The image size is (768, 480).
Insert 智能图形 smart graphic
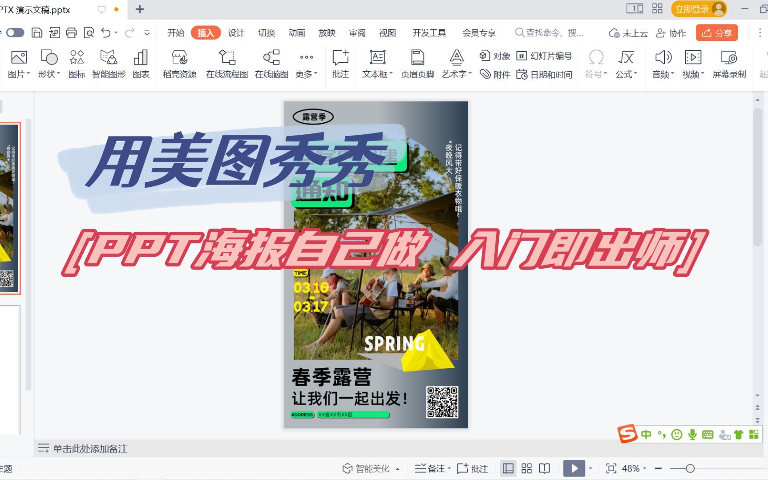pos(109,64)
